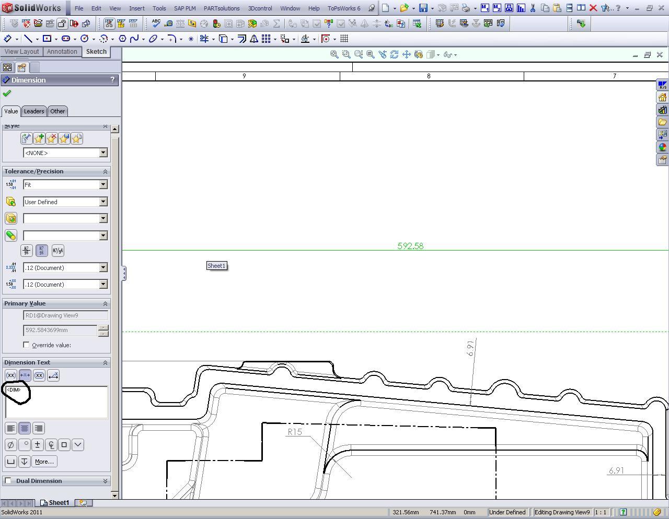Image resolution: width=669 pixels, height=519 pixels.
Task: Click the Cut scissors icon
Action: coord(533,8)
